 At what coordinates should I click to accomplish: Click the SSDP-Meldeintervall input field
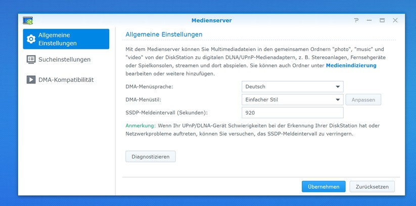[x=292, y=113]
